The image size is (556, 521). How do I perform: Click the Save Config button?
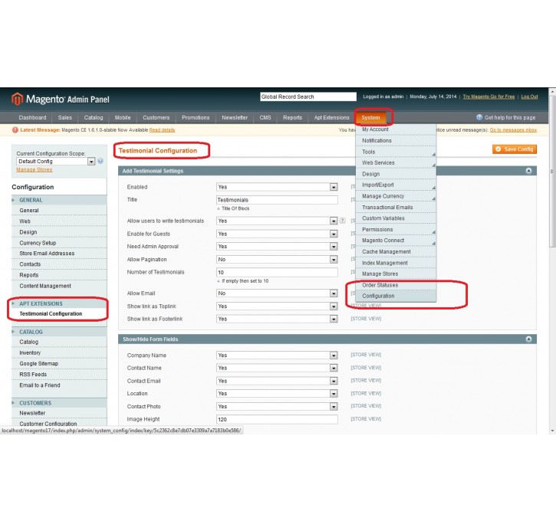click(514, 149)
